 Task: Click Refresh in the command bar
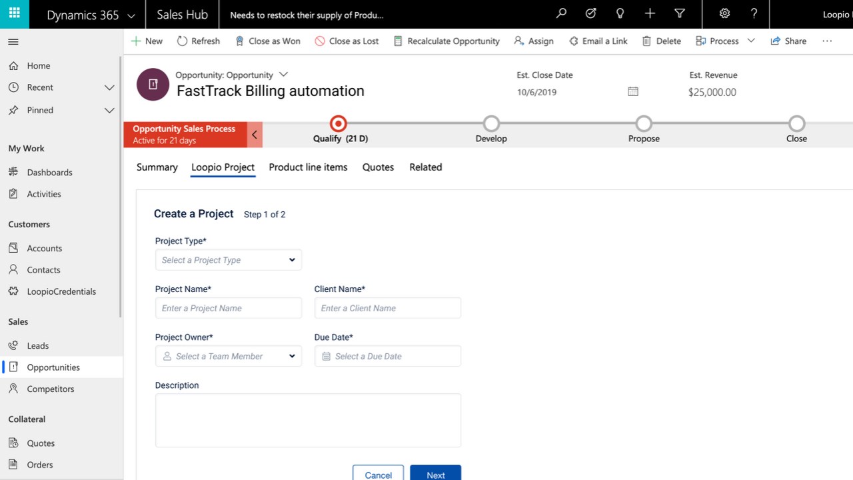coord(199,41)
